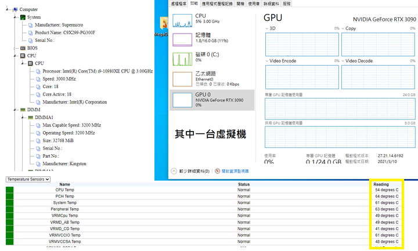Click the document icon beside Core: 18

(38, 87)
